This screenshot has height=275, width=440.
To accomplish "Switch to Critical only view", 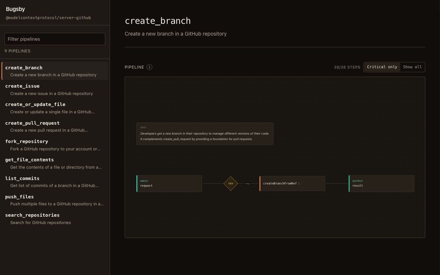I will 382,67.
